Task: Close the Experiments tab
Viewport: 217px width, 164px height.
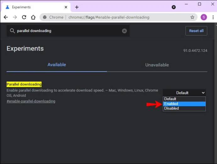Action: point(66,7)
